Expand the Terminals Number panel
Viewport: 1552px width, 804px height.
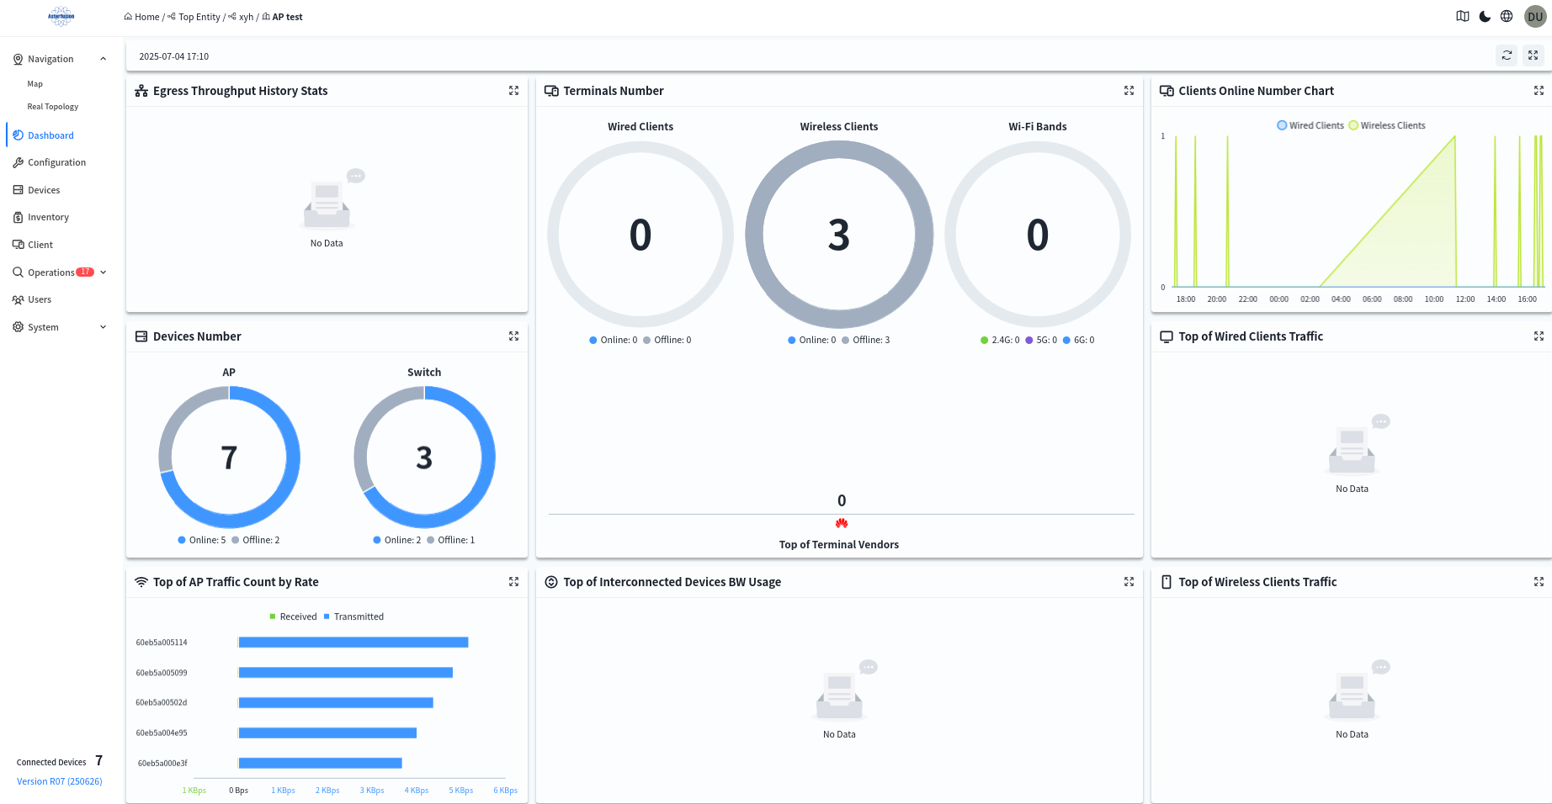tap(1129, 91)
